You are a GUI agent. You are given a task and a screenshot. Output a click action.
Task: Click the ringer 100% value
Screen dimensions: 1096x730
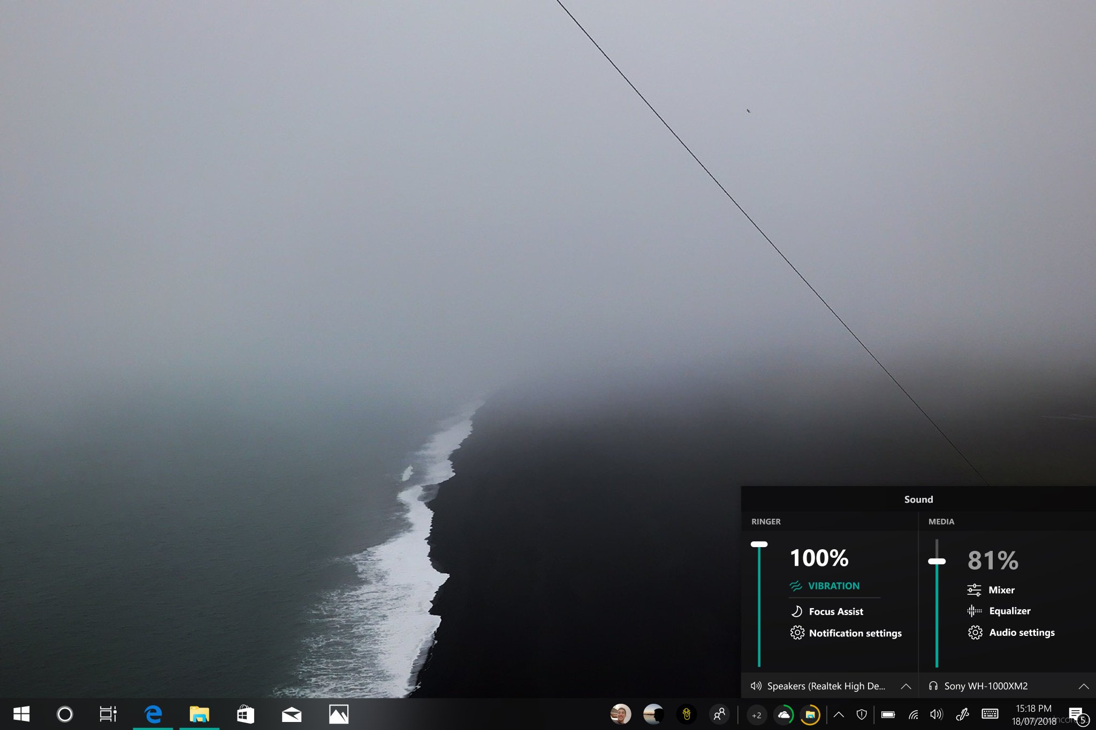tap(819, 558)
